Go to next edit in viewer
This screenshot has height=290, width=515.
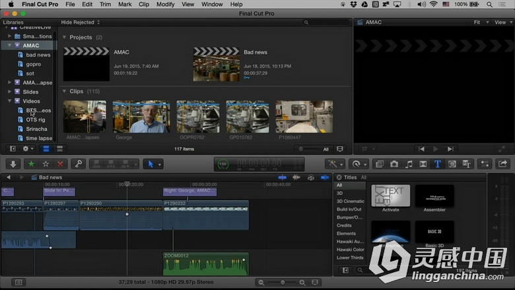(x=450, y=149)
